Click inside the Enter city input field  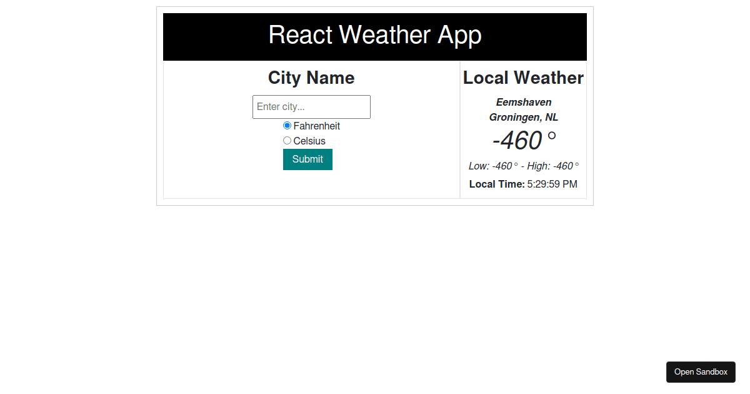[311, 106]
